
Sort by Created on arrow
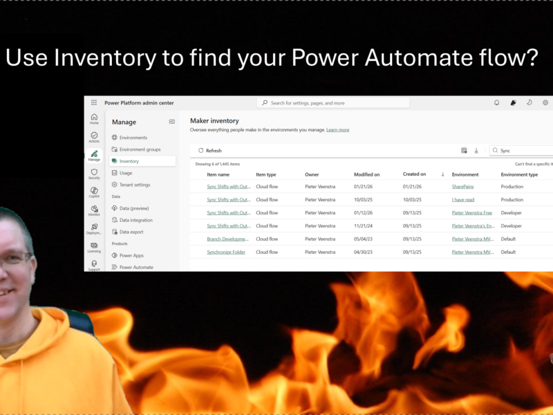pos(442,174)
